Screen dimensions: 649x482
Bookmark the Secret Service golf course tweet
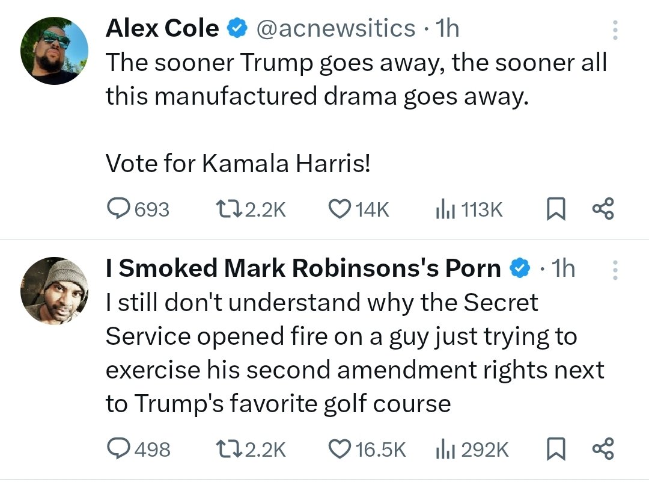click(556, 449)
